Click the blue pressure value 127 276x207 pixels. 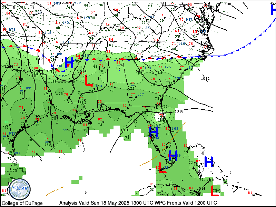(x=189, y=67)
